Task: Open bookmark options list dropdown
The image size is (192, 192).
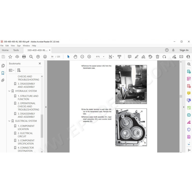Action: point(12,70)
